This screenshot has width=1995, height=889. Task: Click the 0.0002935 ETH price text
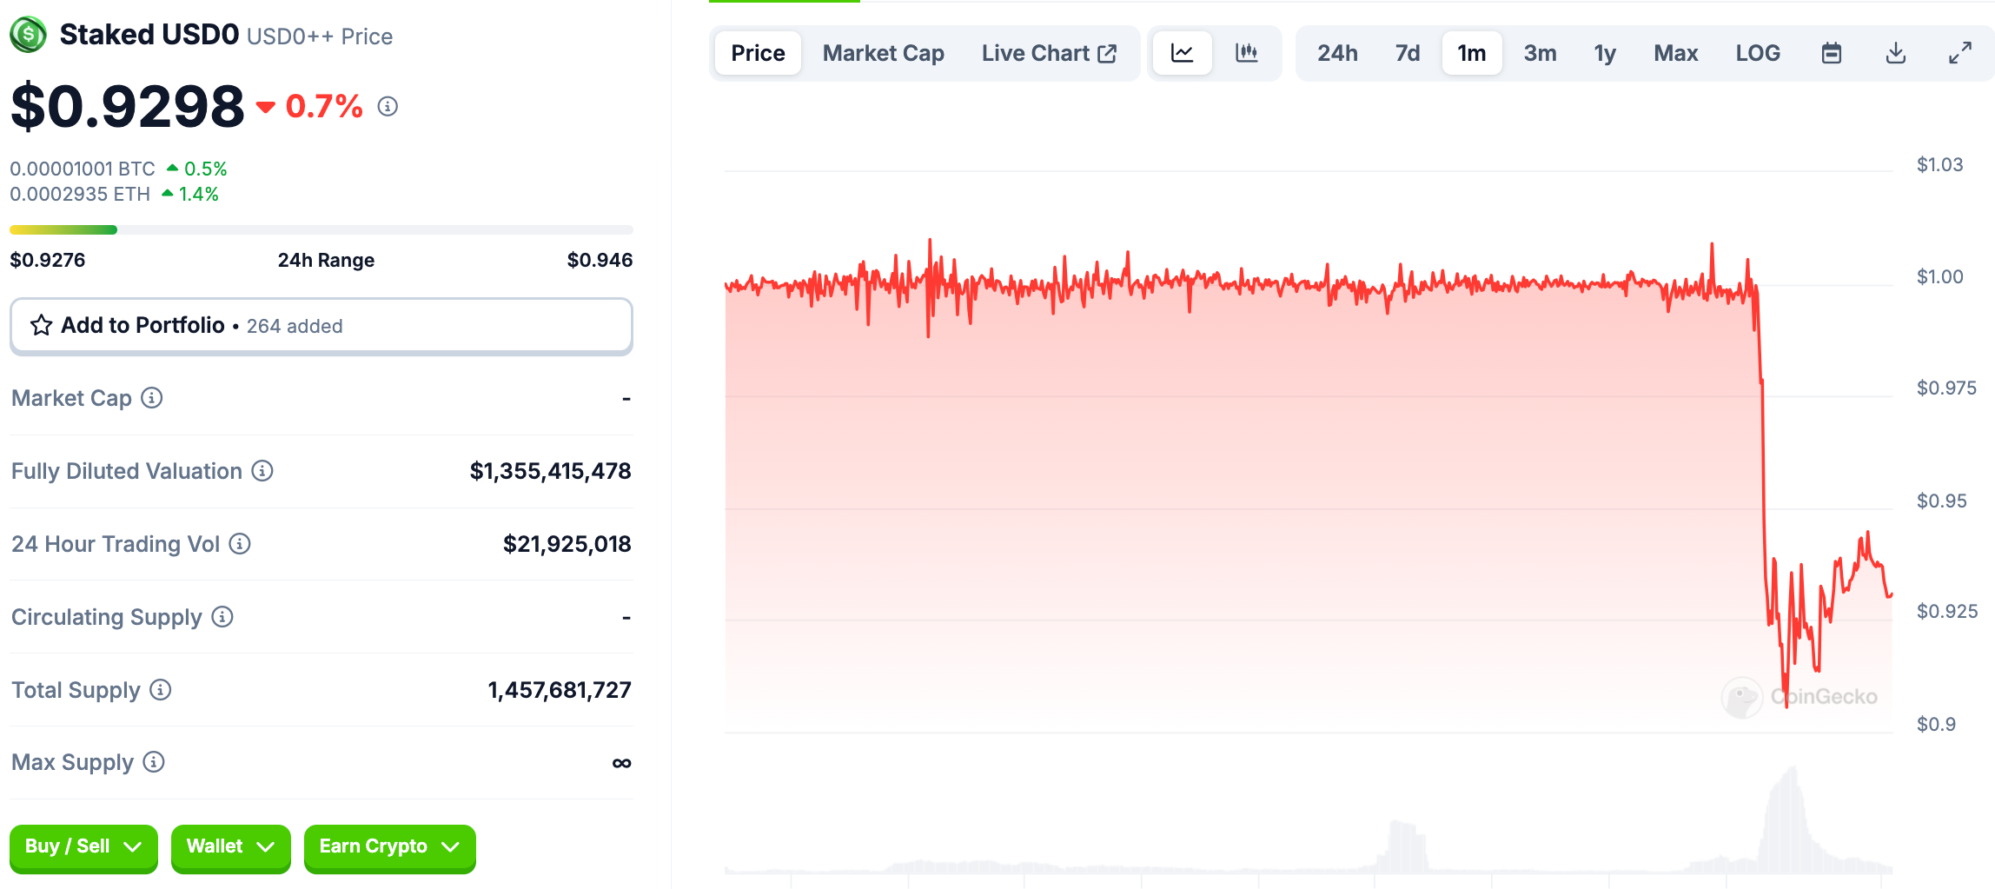80,194
